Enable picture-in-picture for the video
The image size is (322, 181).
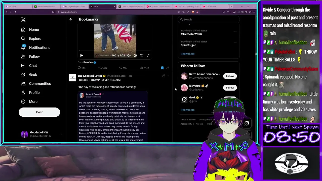142,56
